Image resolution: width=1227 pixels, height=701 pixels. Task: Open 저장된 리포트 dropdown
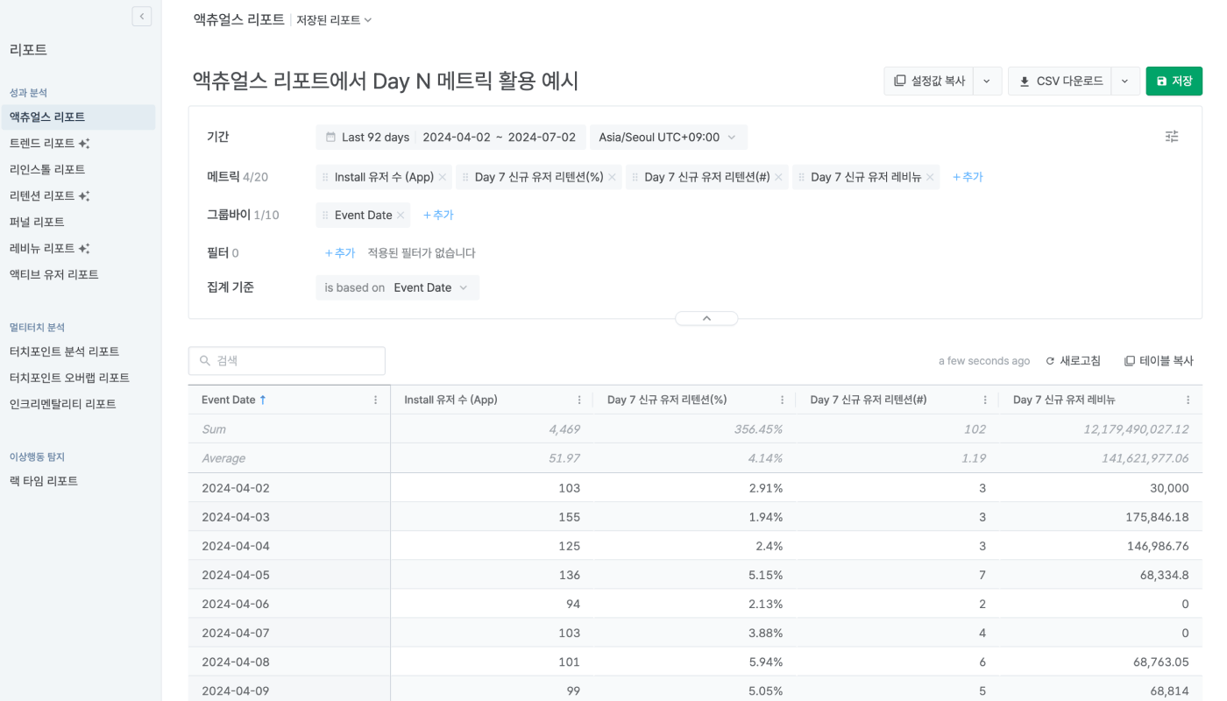pos(334,19)
